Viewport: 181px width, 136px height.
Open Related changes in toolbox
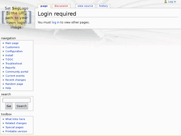(16, 123)
